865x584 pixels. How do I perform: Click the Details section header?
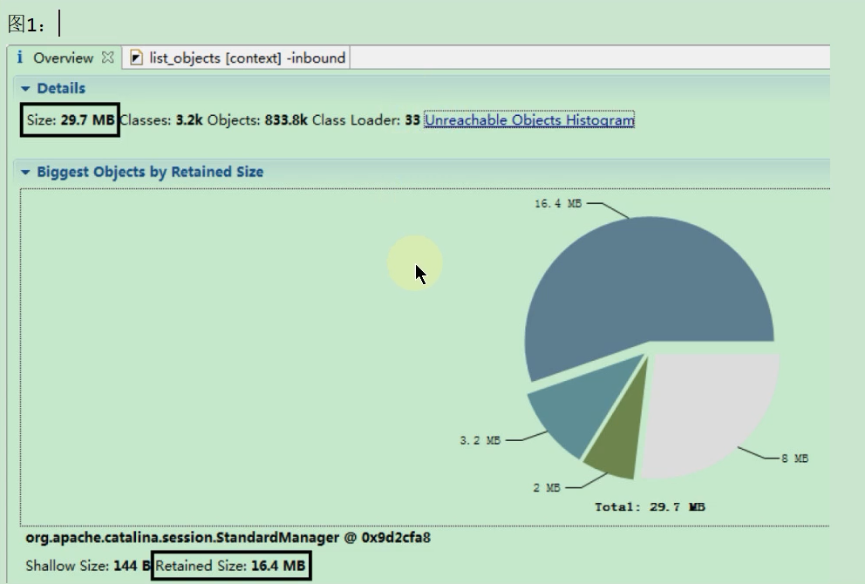click(x=61, y=88)
